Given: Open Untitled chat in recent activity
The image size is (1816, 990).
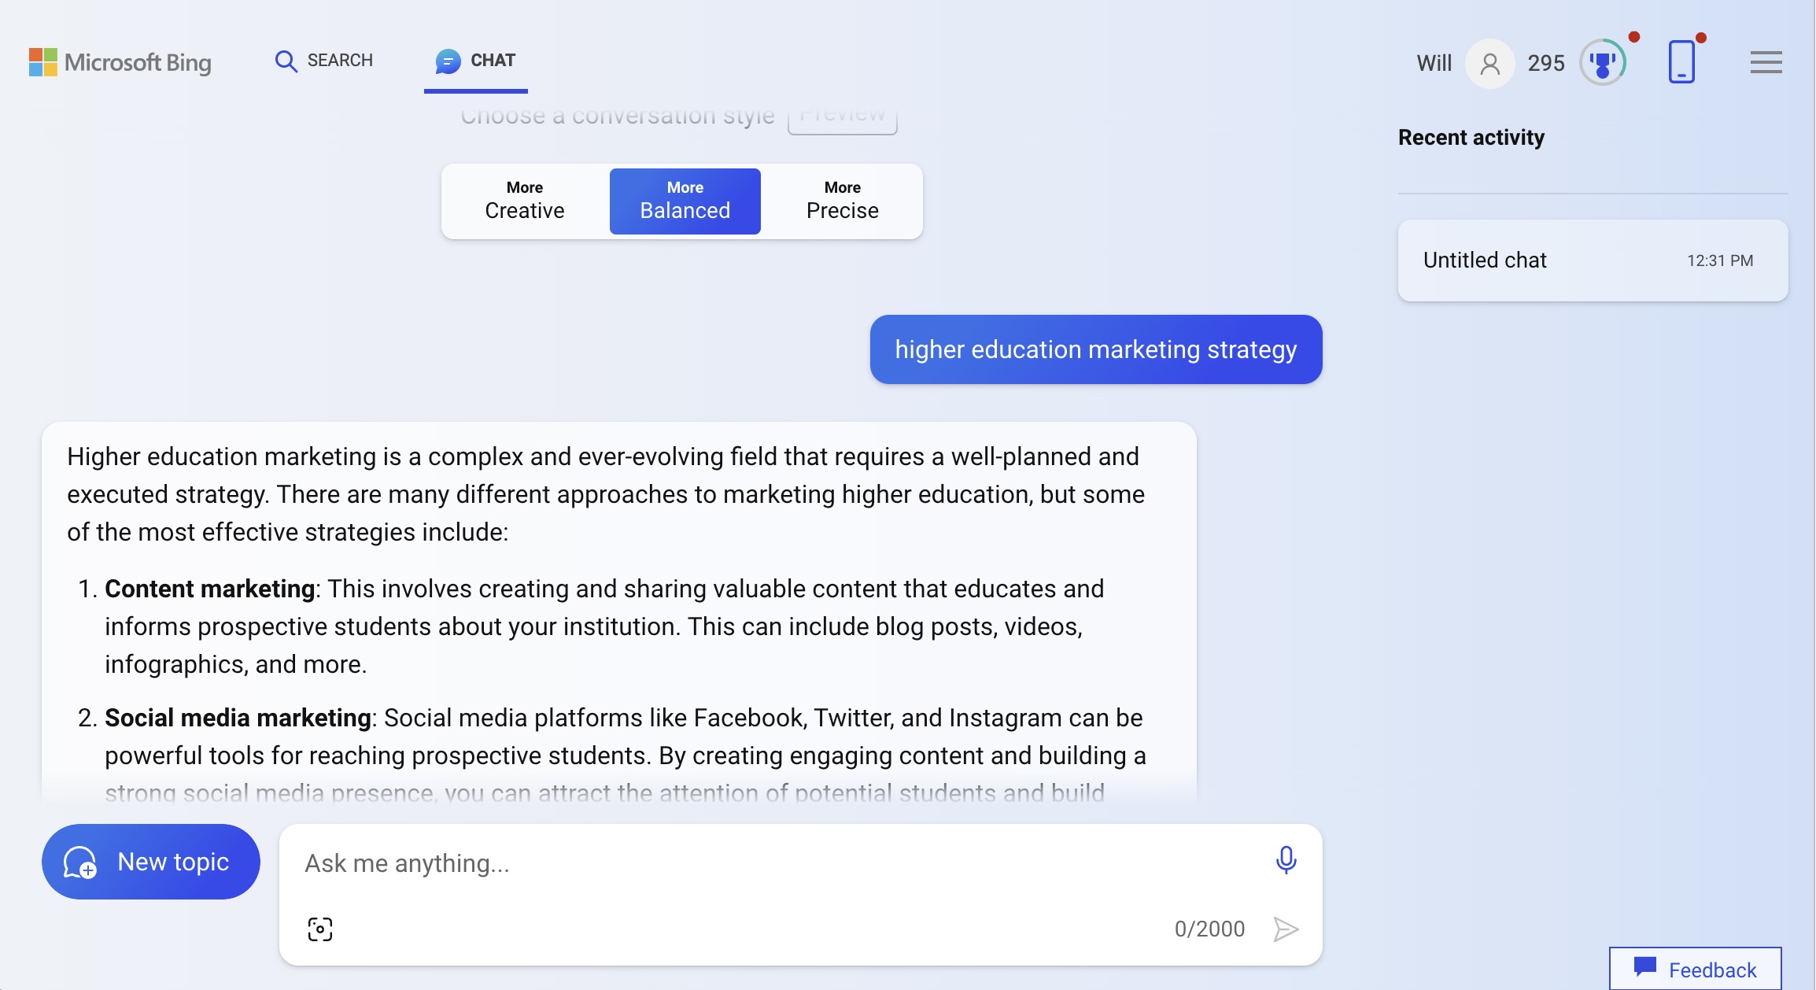Looking at the screenshot, I should click(1592, 260).
